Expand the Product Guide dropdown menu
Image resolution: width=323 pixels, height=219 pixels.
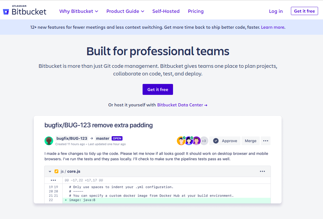[x=125, y=11]
